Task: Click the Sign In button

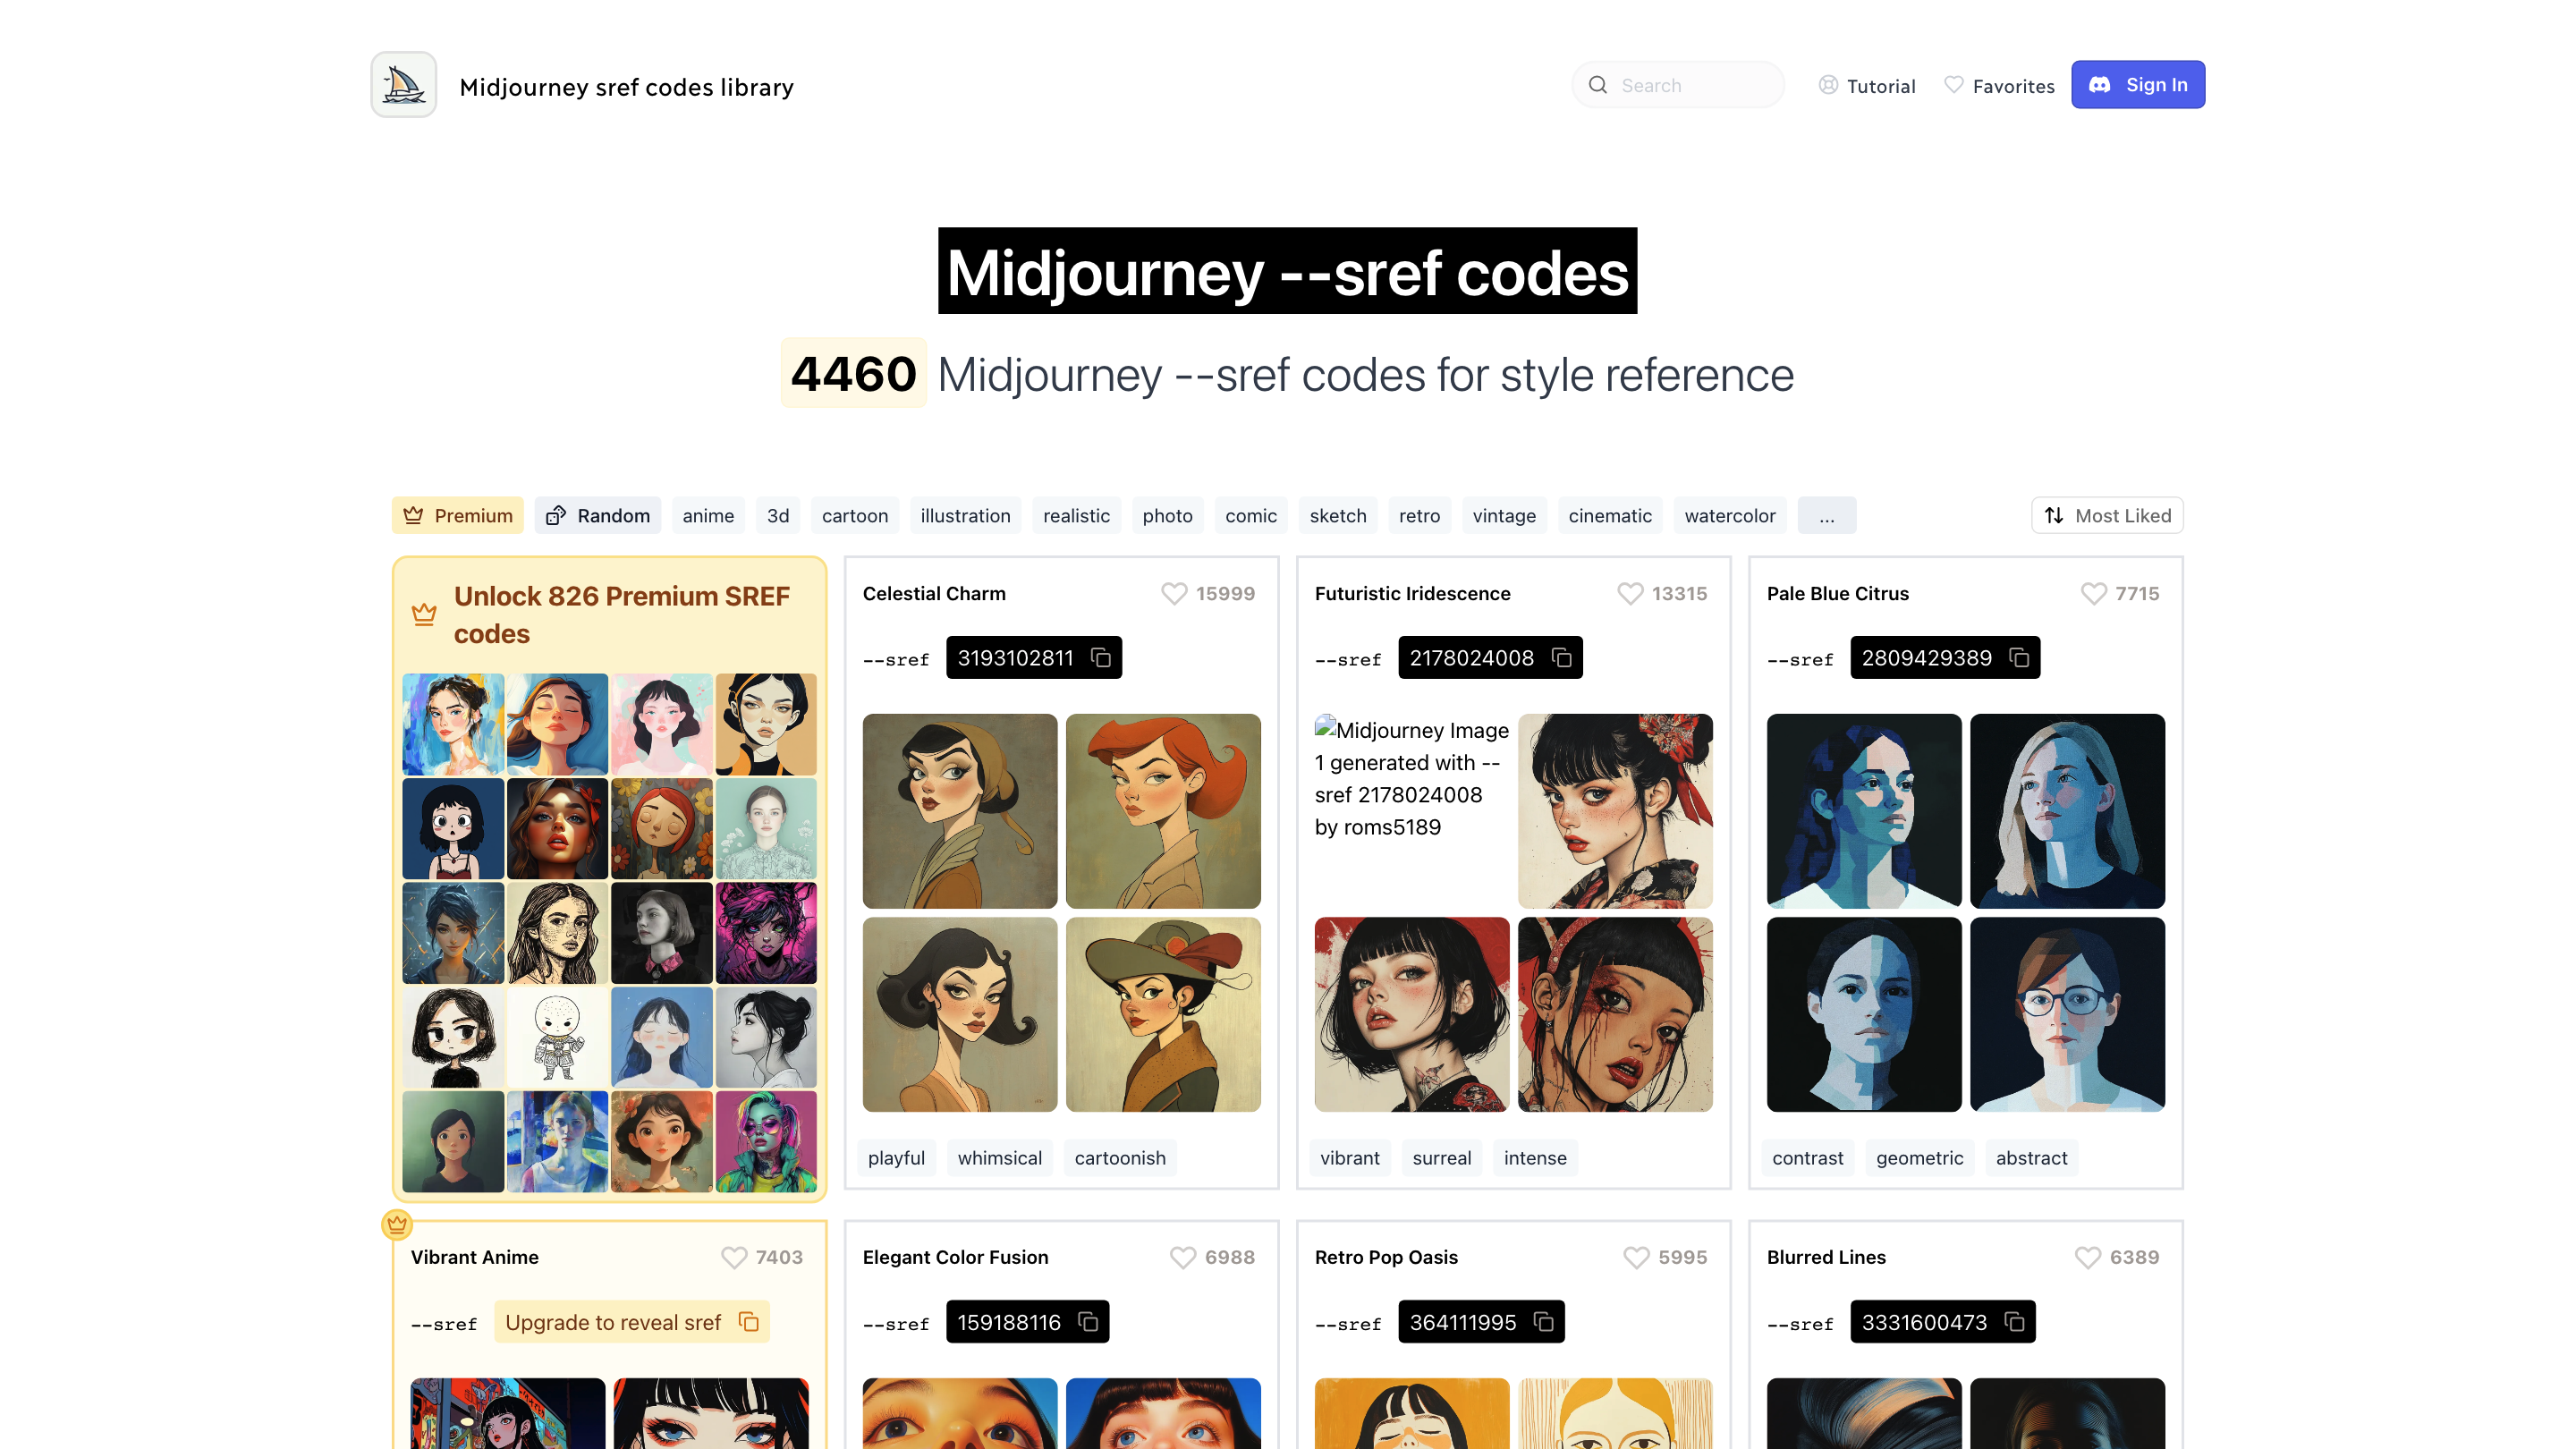Action: coord(2138,85)
